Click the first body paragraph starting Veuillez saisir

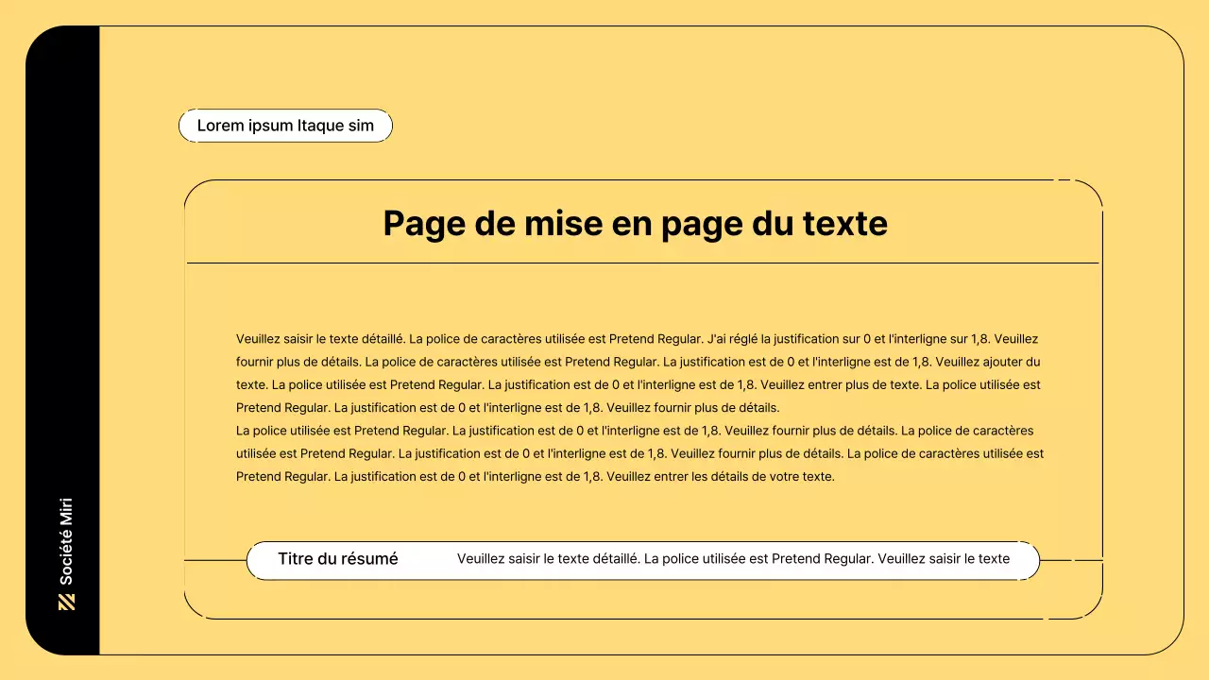click(638, 373)
